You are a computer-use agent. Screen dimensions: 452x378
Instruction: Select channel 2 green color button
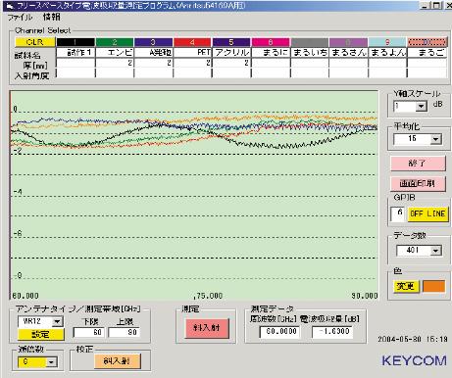point(115,42)
